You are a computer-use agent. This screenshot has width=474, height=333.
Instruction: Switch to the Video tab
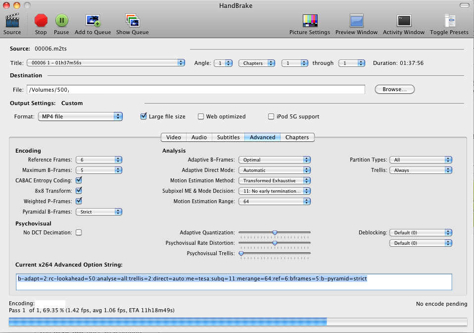click(x=174, y=137)
